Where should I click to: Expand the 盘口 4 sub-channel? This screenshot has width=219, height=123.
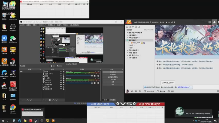(x=129, y=48)
